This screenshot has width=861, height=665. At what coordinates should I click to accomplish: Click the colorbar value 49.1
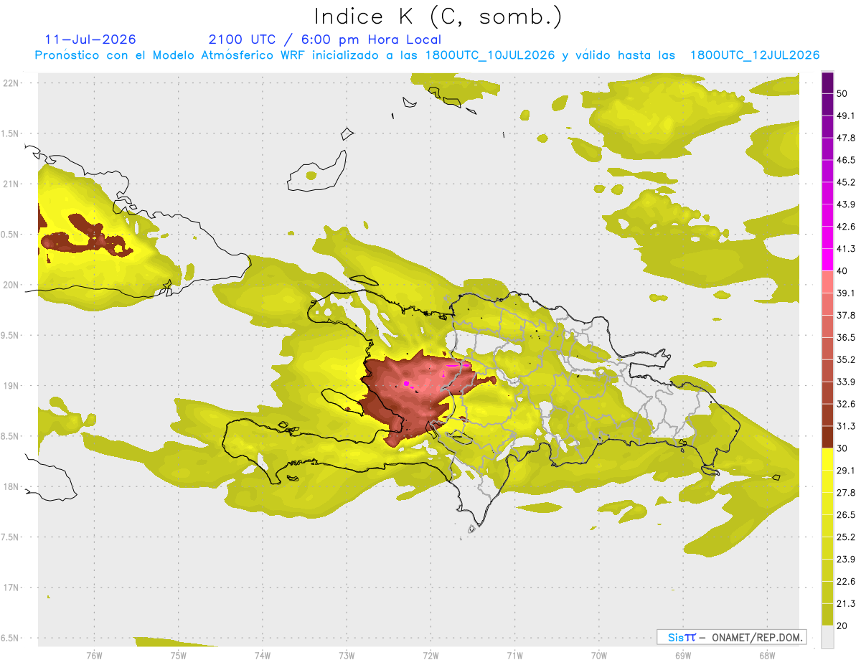845,115
